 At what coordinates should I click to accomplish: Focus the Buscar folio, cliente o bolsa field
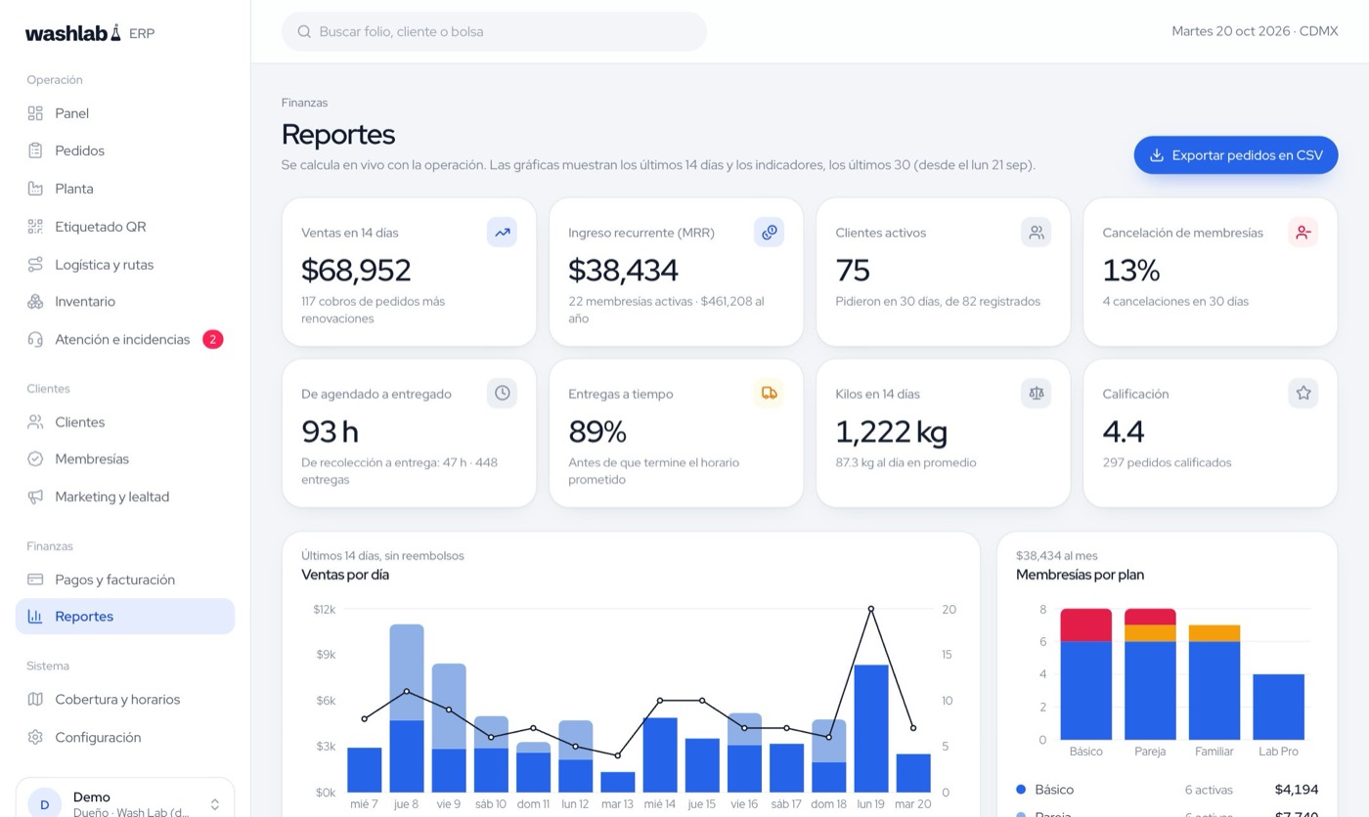pos(494,31)
